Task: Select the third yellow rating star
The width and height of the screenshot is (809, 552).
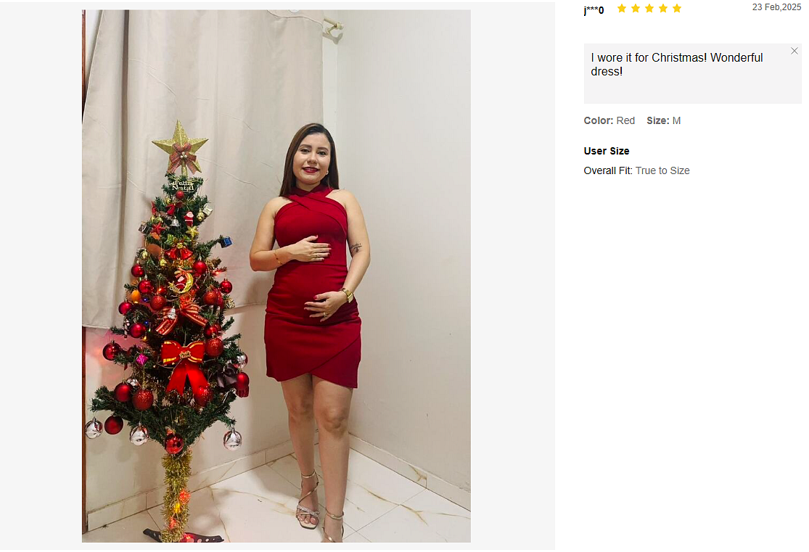Action: coord(649,8)
